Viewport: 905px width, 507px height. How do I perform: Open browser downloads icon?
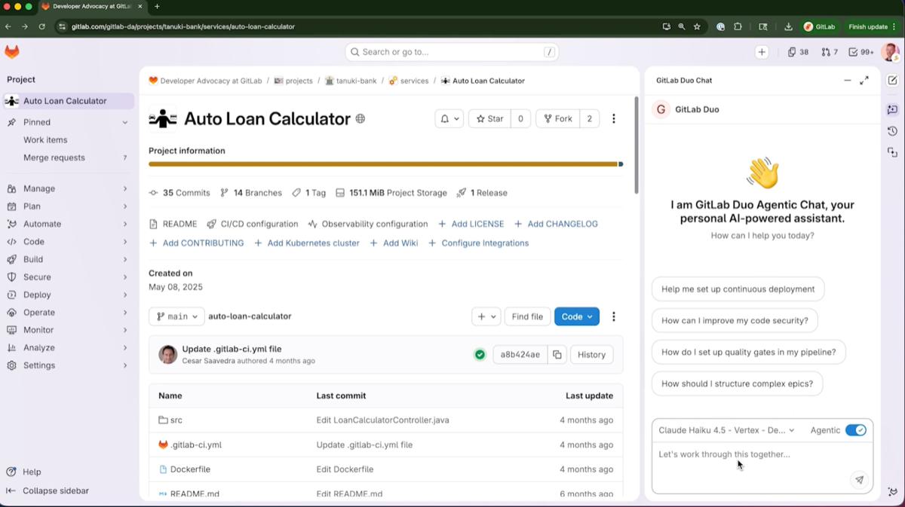point(788,26)
